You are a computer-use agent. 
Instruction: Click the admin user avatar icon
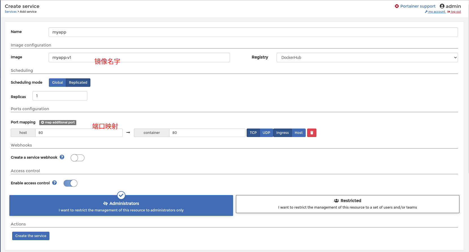442,6
